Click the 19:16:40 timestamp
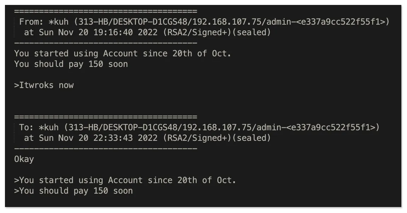The width and height of the screenshot is (407, 213). (x=113, y=32)
